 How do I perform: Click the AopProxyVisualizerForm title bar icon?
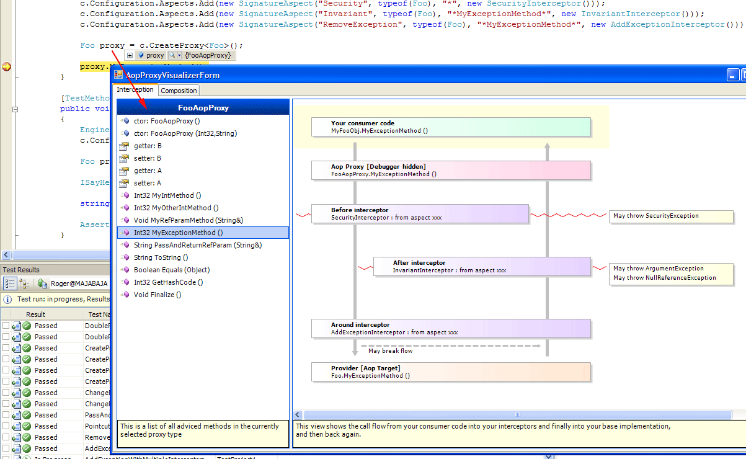coord(118,75)
